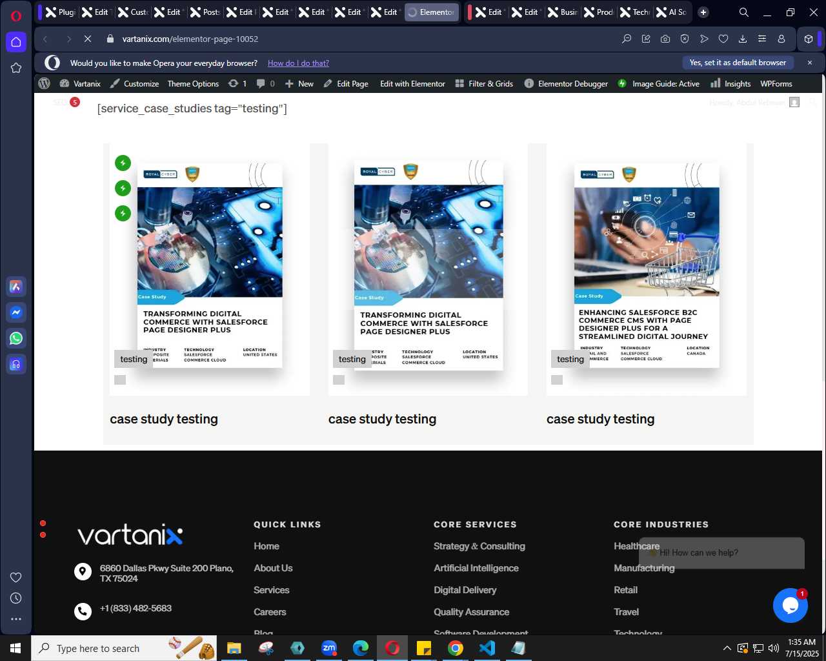Open Image Guide: Active item
This screenshot has width=826, height=661.
[658, 83]
